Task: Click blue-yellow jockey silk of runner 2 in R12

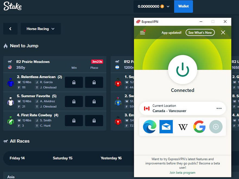Action: click(x=118, y=101)
